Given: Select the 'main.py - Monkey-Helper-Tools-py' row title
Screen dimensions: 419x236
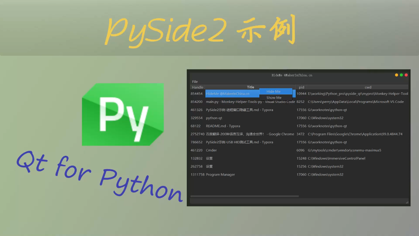Looking at the screenshot, I should pyautogui.click(x=250, y=102).
